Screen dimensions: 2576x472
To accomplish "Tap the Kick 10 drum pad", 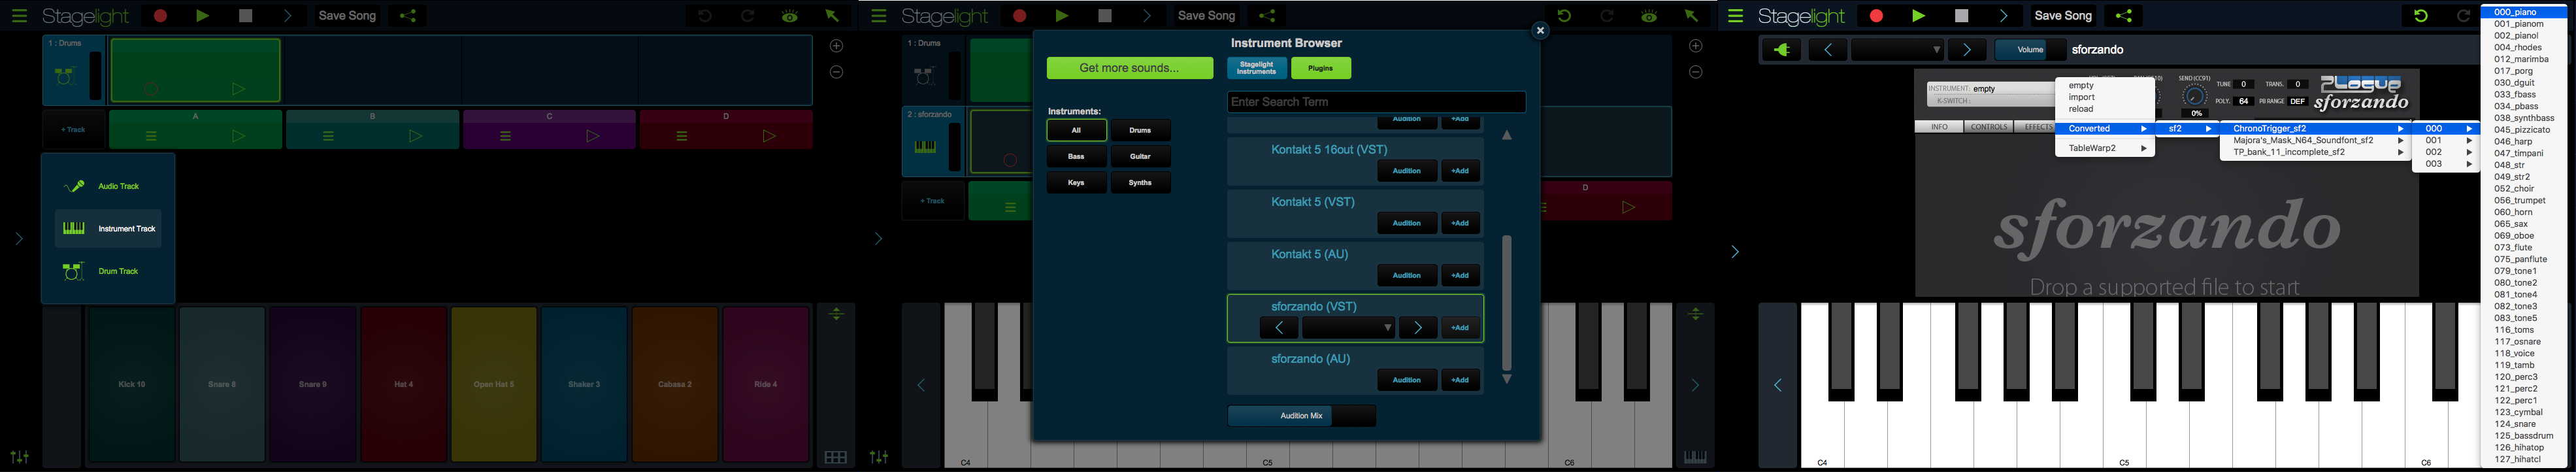I will pos(131,384).
